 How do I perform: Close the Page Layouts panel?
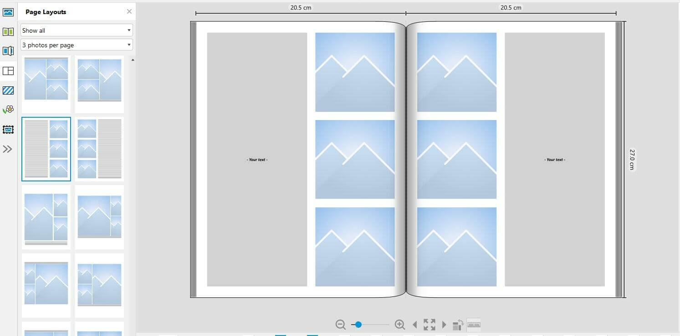pos(129,11)
